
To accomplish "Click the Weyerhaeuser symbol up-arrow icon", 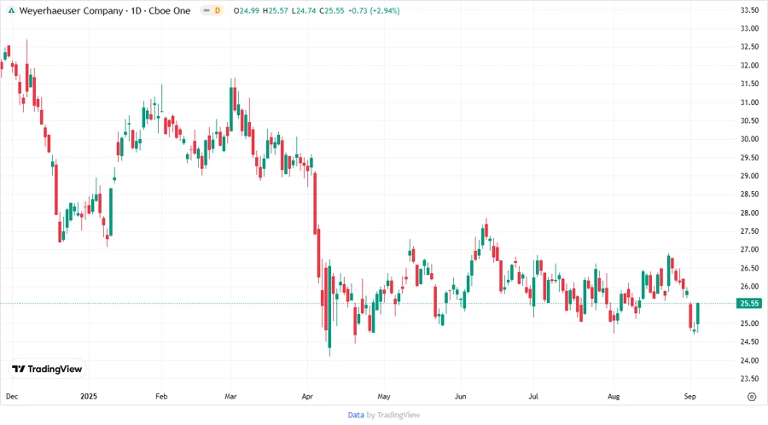I will click(x=11, y=11).
